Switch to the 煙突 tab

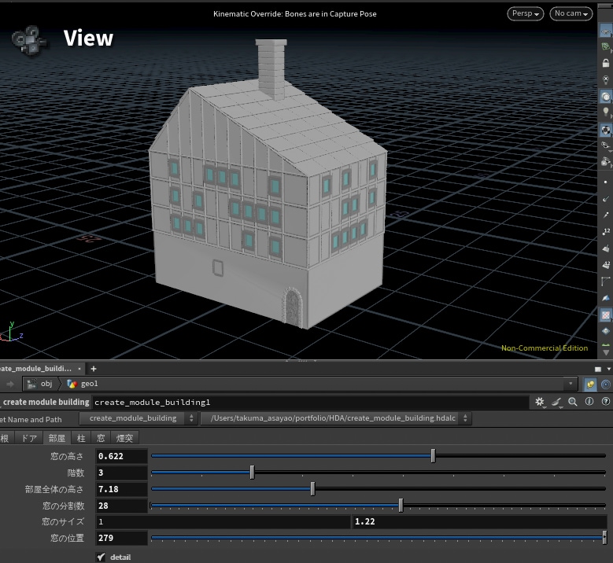click(124, 438)
